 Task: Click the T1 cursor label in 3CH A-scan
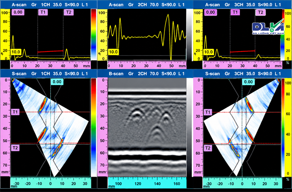tap(235, 12)
